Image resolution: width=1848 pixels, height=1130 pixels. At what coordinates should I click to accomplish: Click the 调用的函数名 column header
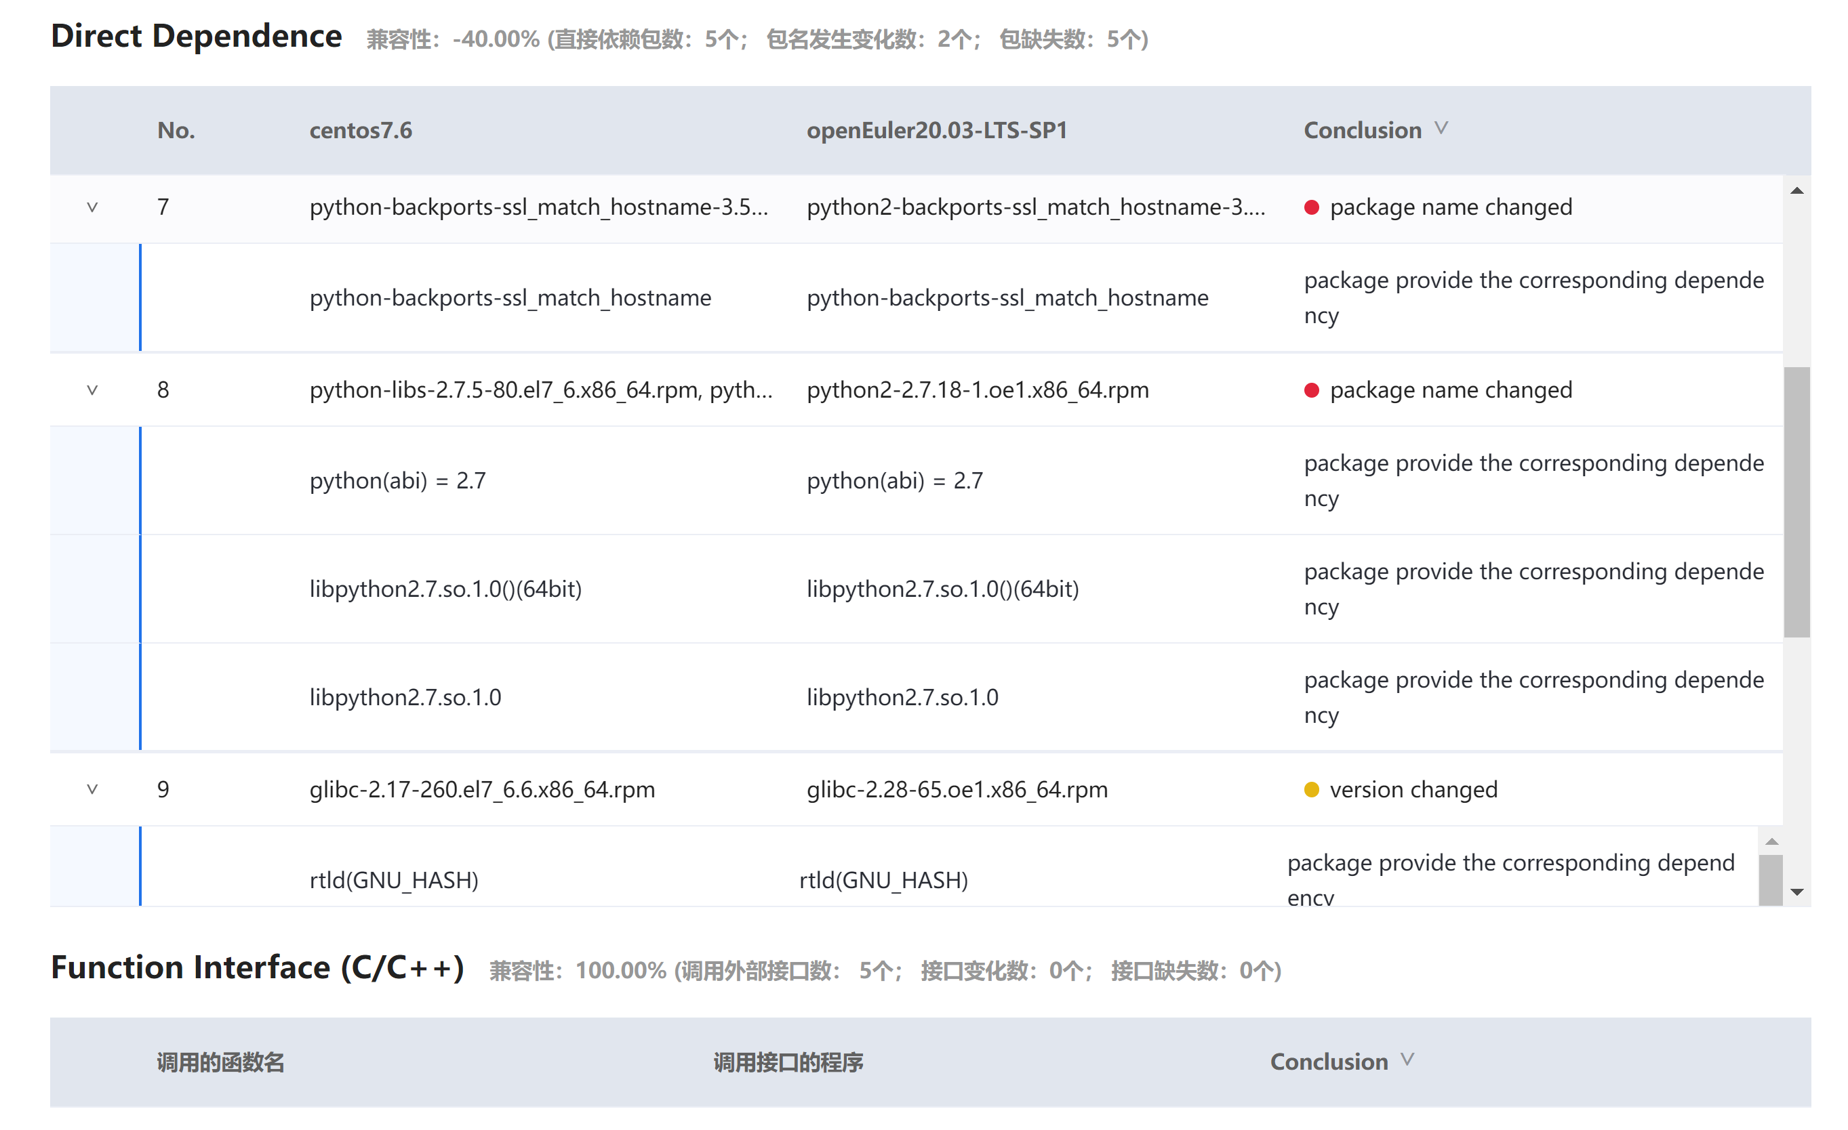click(220, 1062)
